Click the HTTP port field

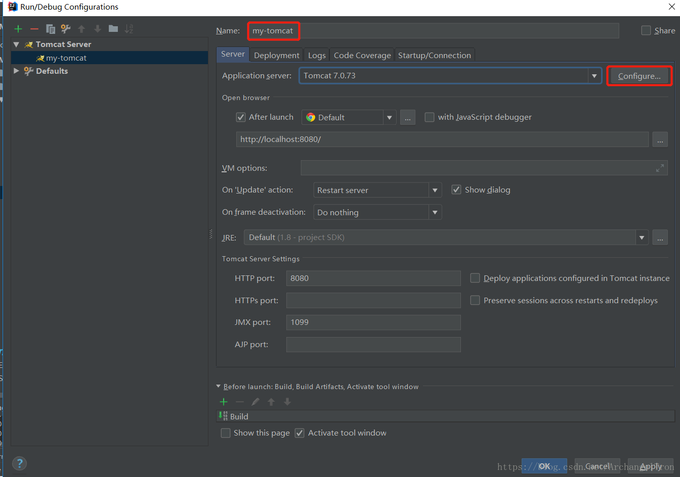(x=373, y=278)
